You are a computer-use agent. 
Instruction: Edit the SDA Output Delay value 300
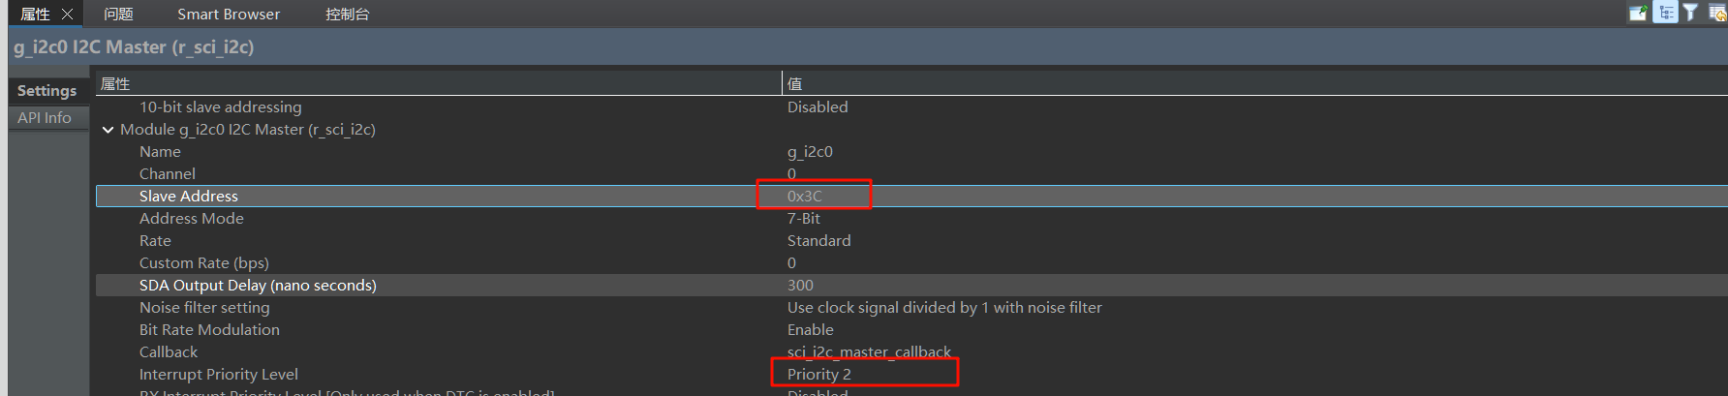[x=800, y=285]
